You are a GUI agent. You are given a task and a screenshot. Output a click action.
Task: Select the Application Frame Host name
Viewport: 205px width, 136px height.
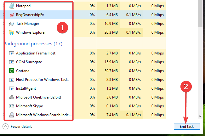[x=36, y=53]
